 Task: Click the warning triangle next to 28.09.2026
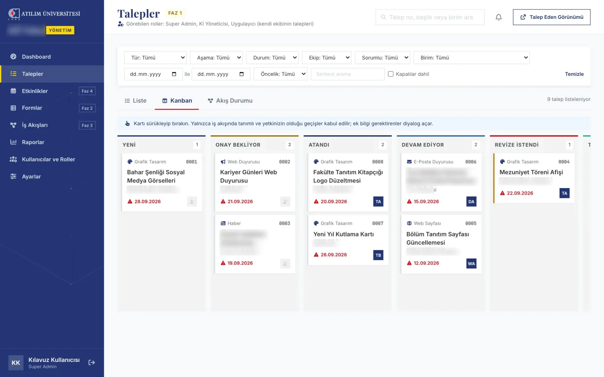130,202
